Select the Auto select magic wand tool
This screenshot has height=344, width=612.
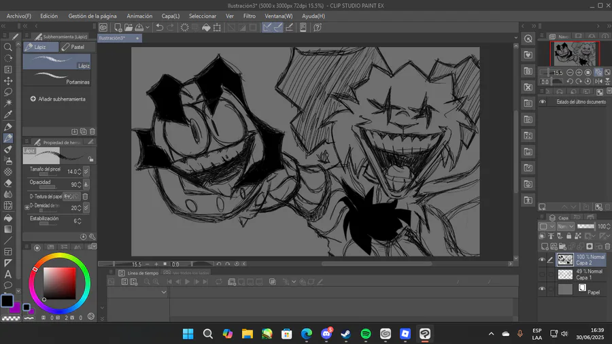pyautogui.click(x=7, y=103)
